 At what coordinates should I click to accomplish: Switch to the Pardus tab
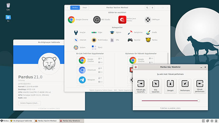(75, 8)
